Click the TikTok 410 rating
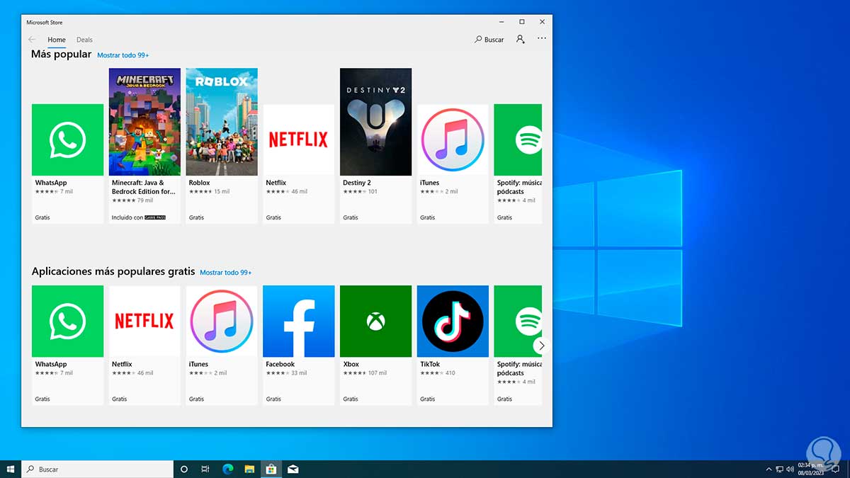The width and height of the screenshot is (850, 478). [438, 372]
